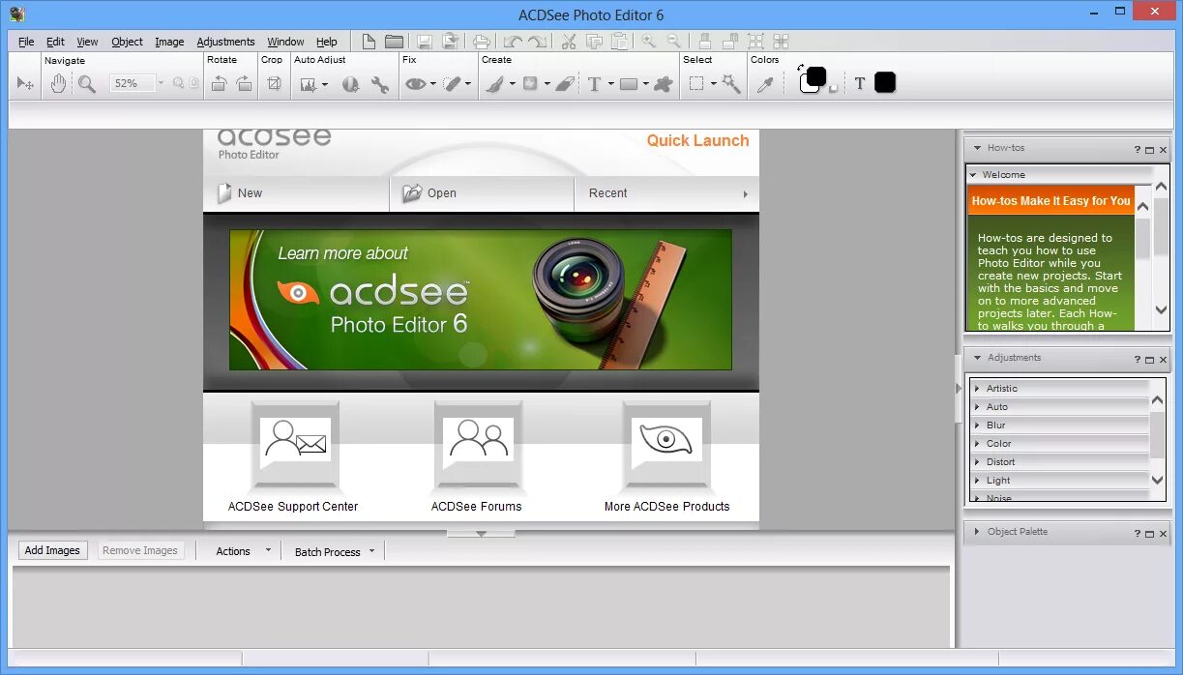1183x675 pixels.
Task: Click the Rotate left icon
Action: tap(220, 84)
